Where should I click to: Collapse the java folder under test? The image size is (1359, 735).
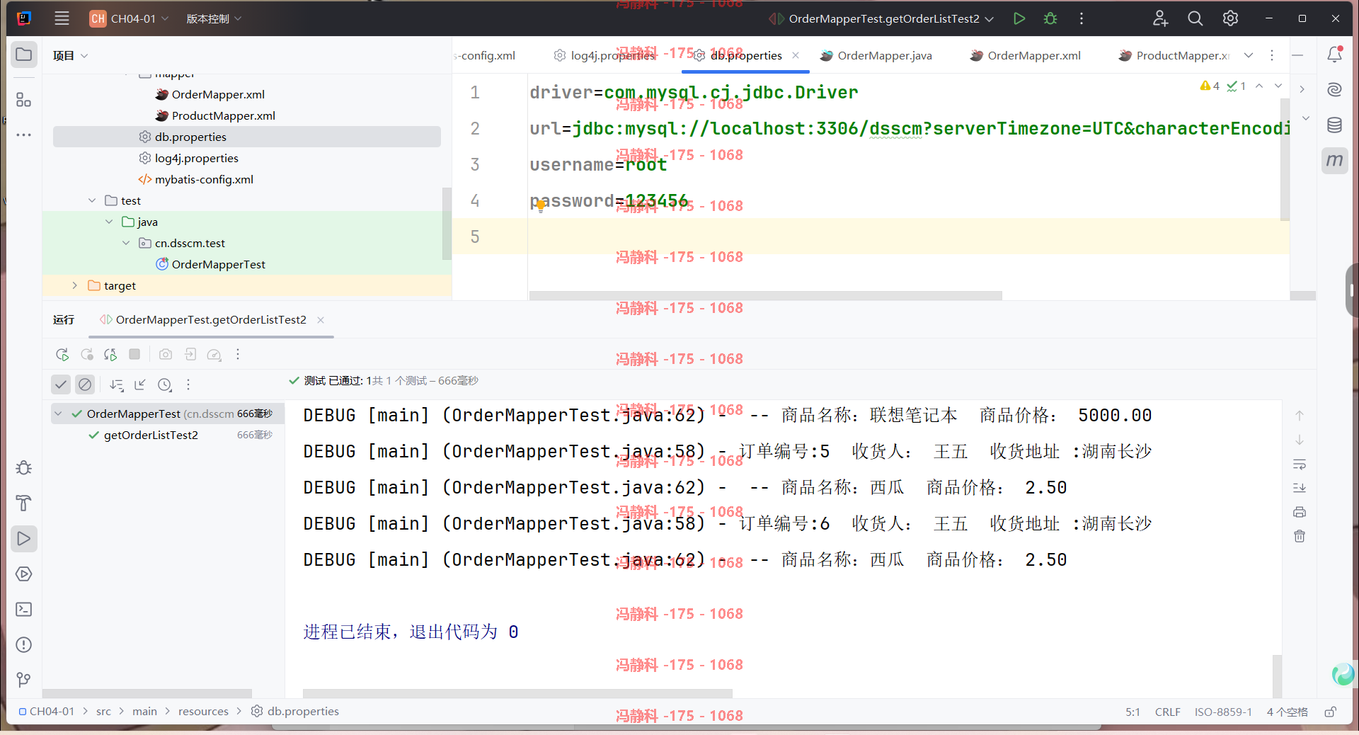click(109, 222)
